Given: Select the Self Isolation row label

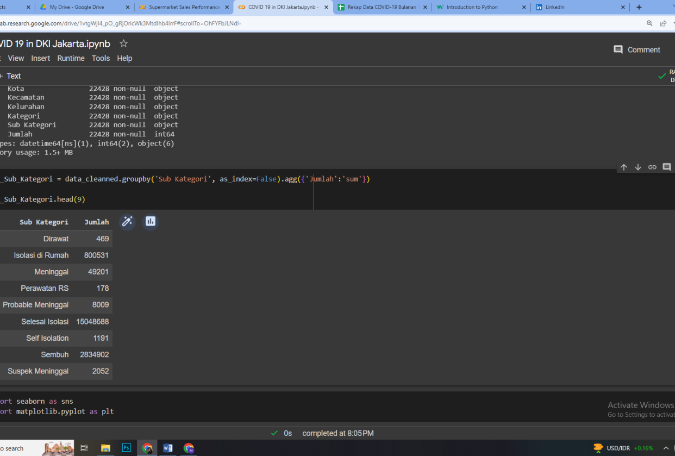Looking at the screenshot, I should tap(47, 338).
